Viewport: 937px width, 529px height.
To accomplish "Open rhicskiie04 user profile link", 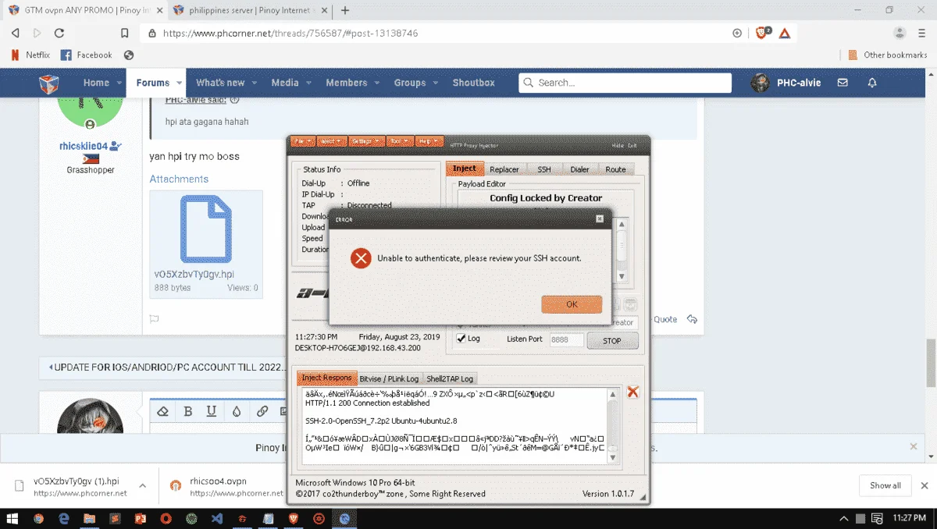I will click(x=83, y=145).
